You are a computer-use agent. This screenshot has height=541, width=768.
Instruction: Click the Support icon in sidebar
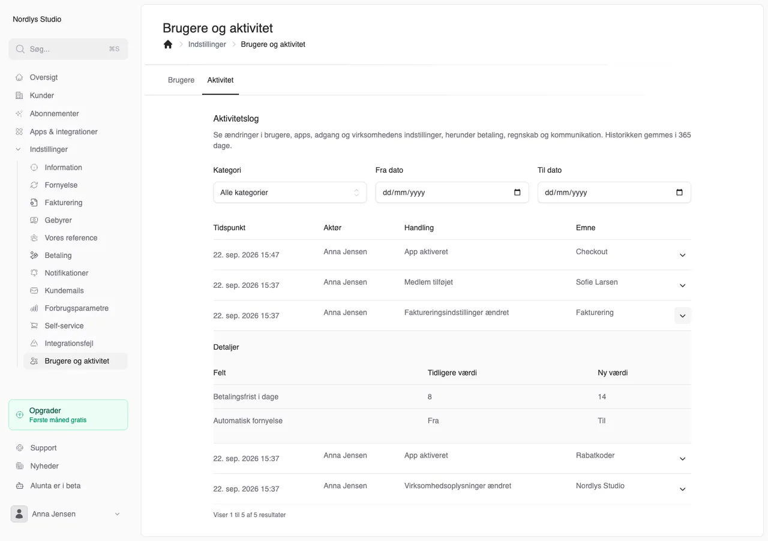(19, 448)
